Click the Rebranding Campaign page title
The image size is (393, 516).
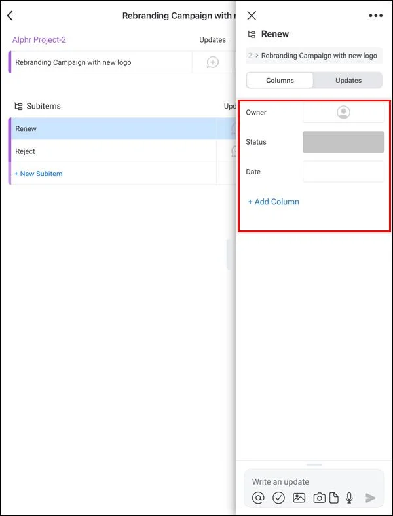click(179, 16)
